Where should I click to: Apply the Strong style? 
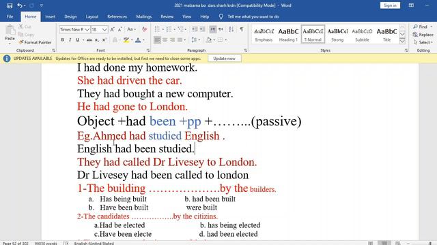(337, 34)
